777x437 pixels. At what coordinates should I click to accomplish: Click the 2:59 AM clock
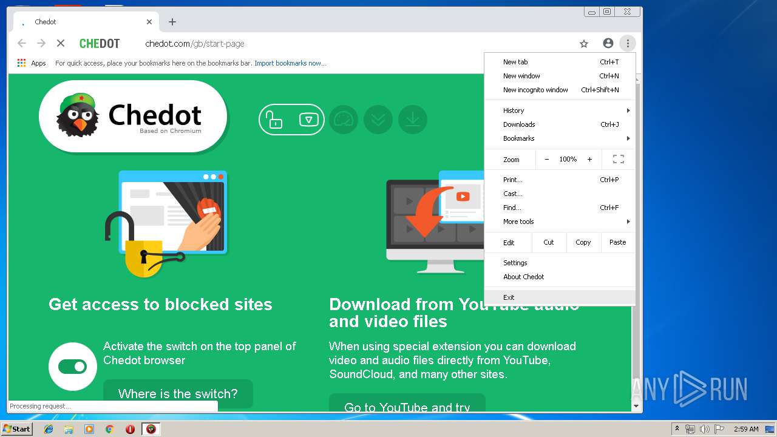746,429
